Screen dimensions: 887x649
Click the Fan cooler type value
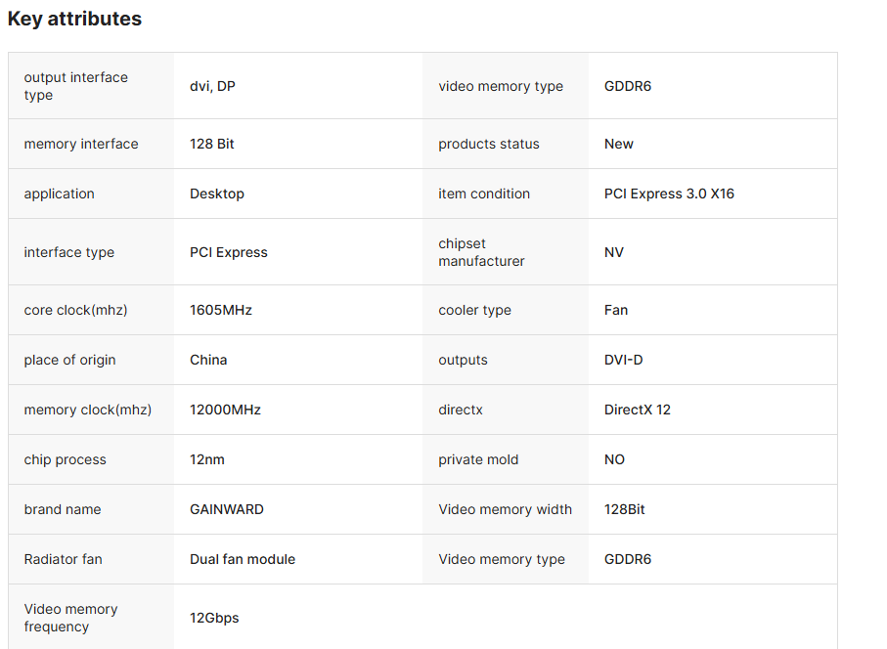tap(615, 310)
